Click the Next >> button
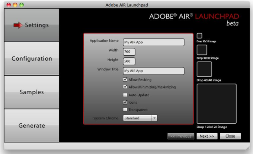The image size is (253, 154). coord(207,136)
